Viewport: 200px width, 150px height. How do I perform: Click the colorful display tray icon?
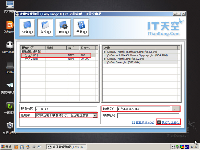[x=182, y=147]
